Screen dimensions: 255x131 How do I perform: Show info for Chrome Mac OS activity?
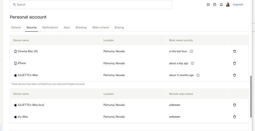click(192, 51)
